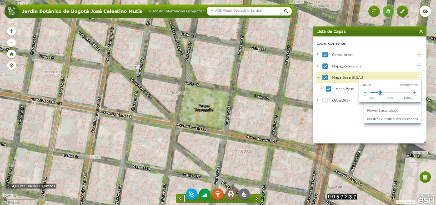Return to the default home extent
436x205 pixels.
point(11,54)
